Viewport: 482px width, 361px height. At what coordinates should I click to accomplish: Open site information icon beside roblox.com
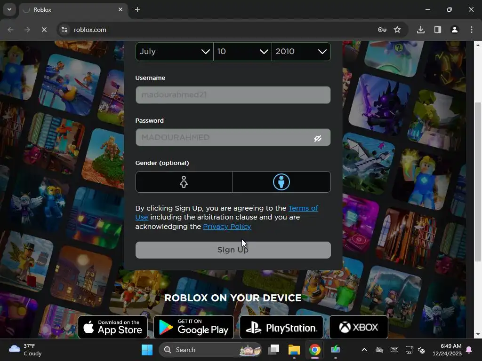[64, 30]
